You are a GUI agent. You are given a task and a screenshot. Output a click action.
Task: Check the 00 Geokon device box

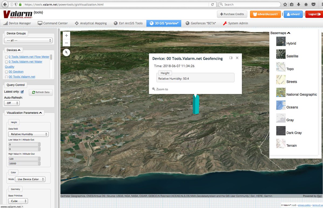coord(6,72)
